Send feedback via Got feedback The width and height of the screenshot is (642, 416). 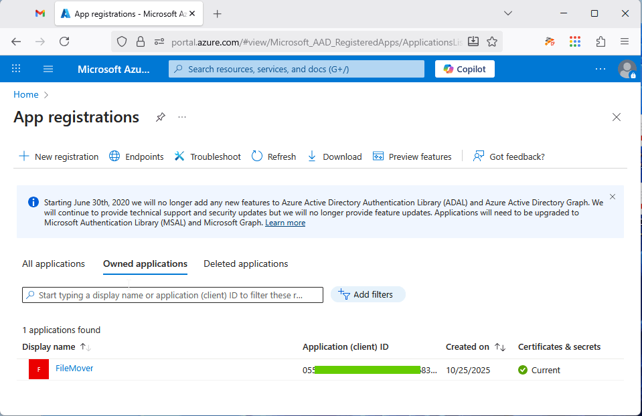(509, 156)
